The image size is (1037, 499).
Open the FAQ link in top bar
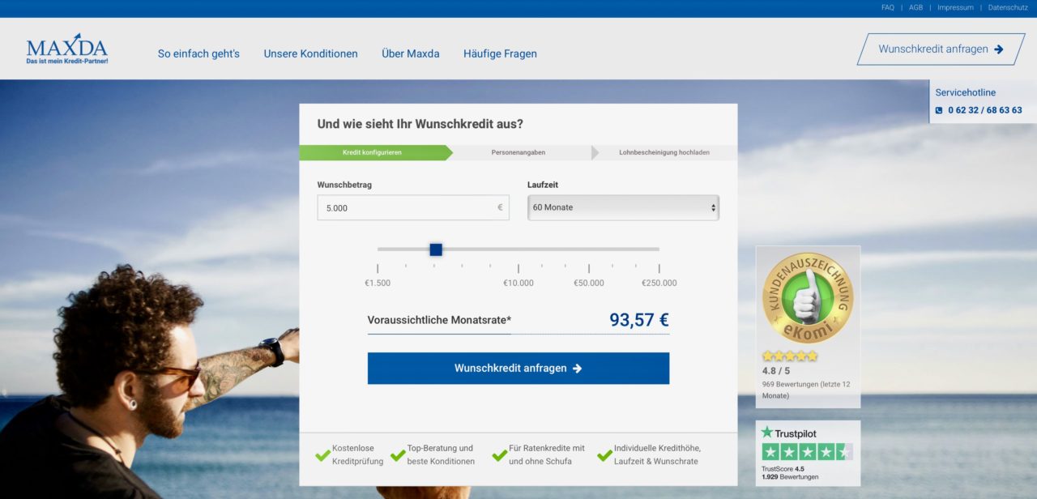pyautogui.click(x=888, y=7)
